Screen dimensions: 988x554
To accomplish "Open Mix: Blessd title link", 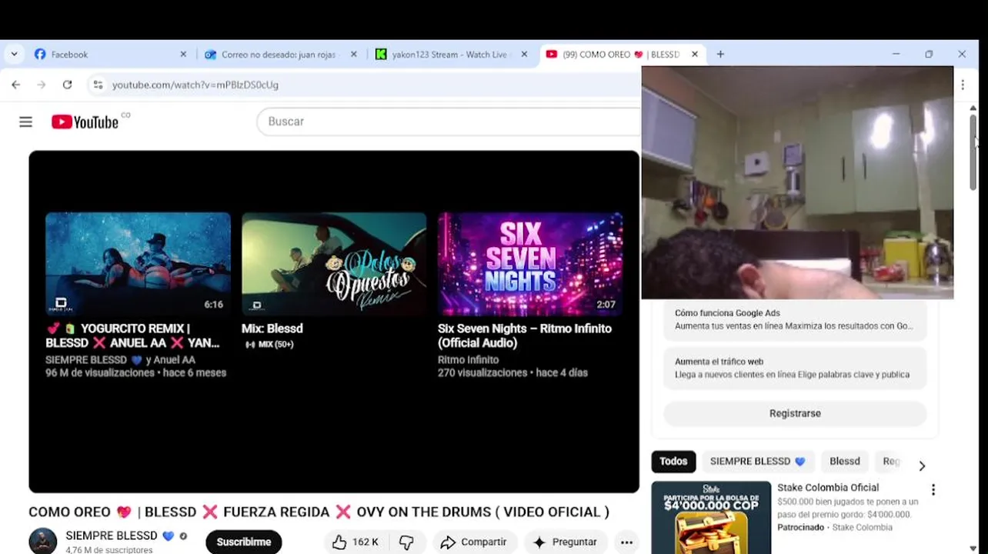I will tap(272, 329).
